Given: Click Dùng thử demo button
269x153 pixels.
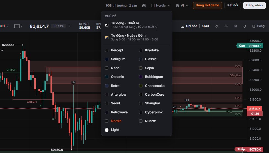Looking at the screenshot, I should point(207,5).
